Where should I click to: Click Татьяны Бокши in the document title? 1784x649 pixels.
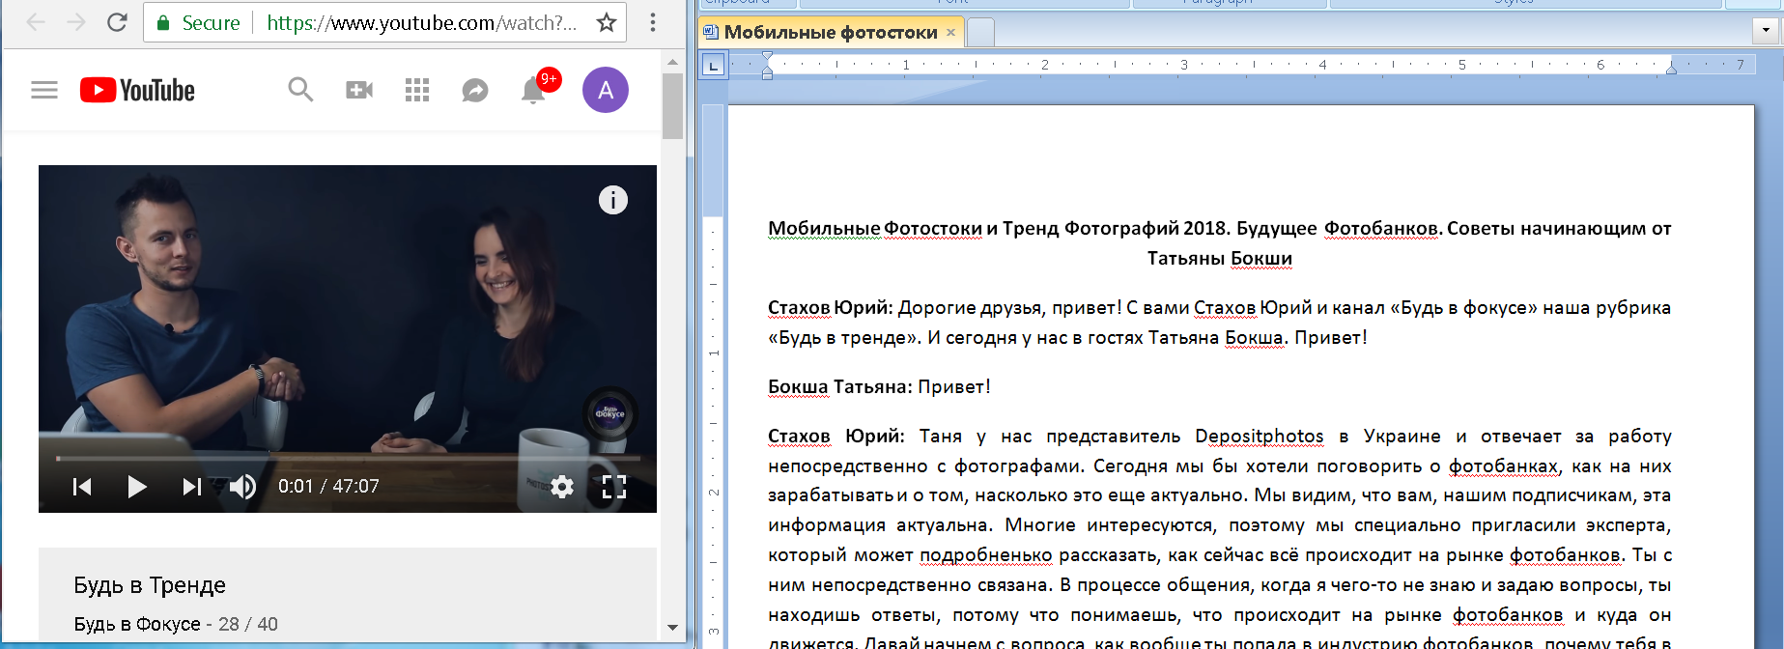tap(1220, 259)
